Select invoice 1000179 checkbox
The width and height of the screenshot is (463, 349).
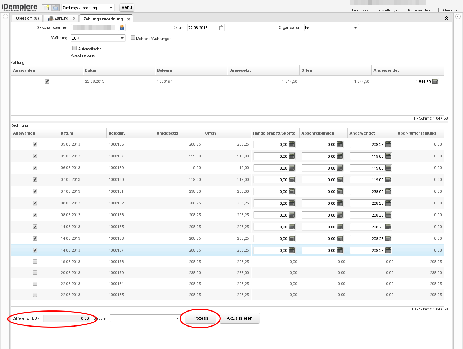[35, 273]
